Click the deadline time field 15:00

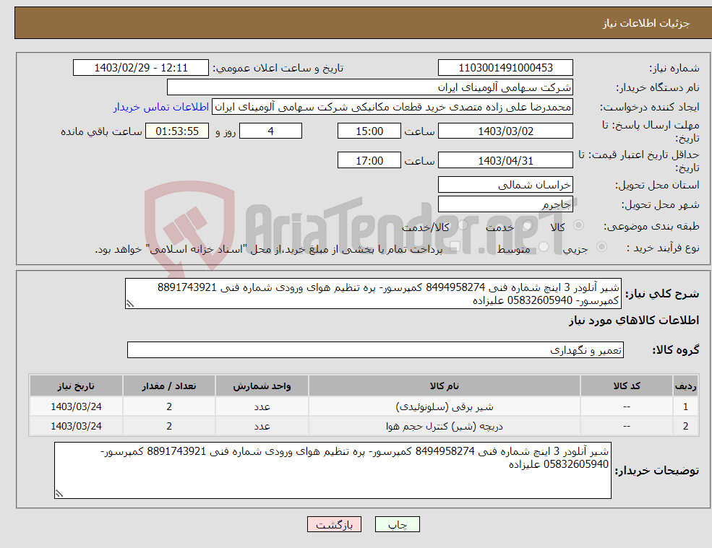[369, 131]
